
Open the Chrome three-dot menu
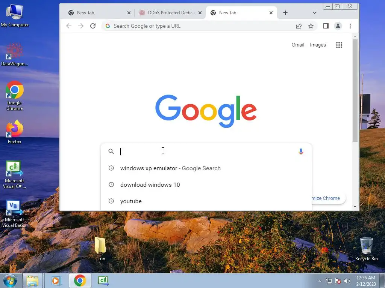pos(350,26)
